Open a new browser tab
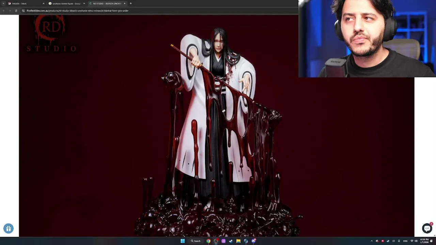This screenshot has width=436, height=245. click(x=131, y=3)
